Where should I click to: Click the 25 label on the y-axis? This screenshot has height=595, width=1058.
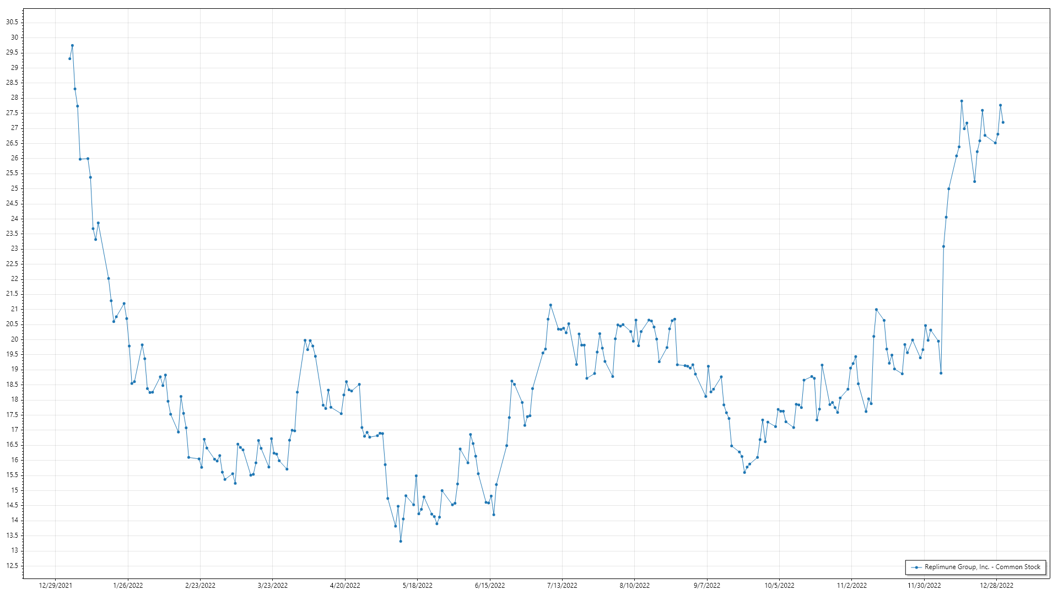click(x=14, y=188)
